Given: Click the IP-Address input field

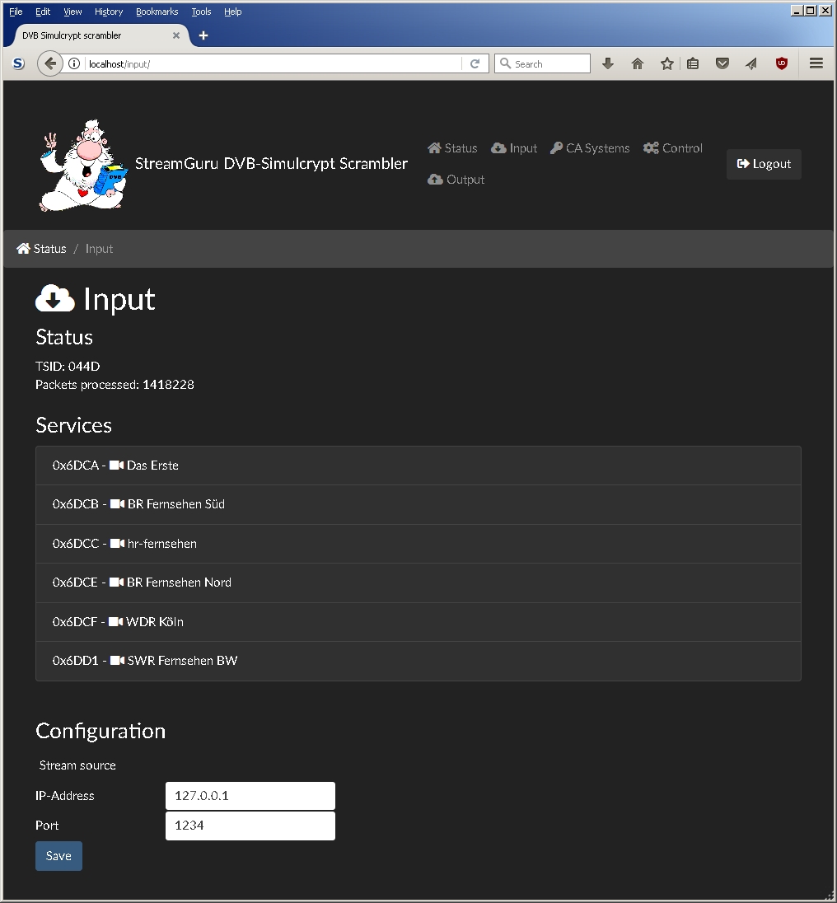Looking at the screenshot, I should (x=250, y=796).
